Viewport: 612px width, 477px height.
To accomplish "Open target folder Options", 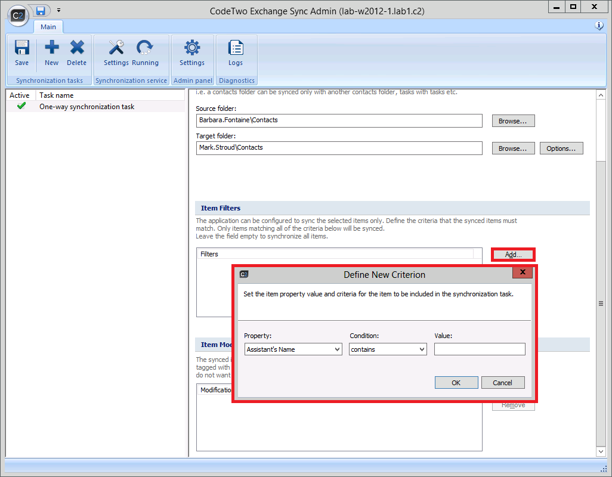I will tap(561, 148).
